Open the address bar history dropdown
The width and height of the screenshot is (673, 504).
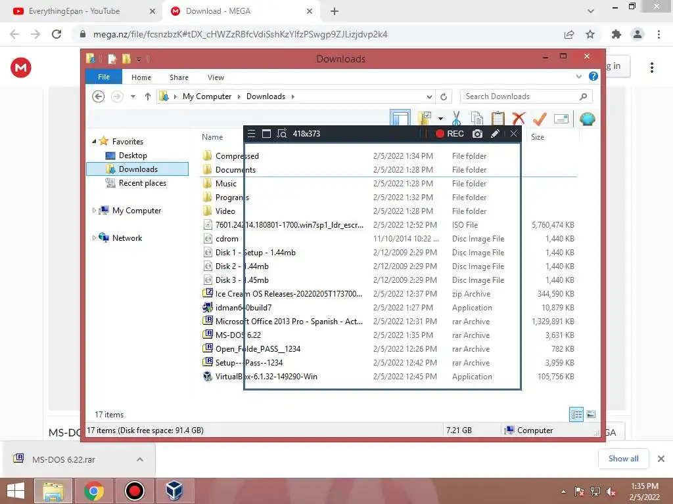429,97
